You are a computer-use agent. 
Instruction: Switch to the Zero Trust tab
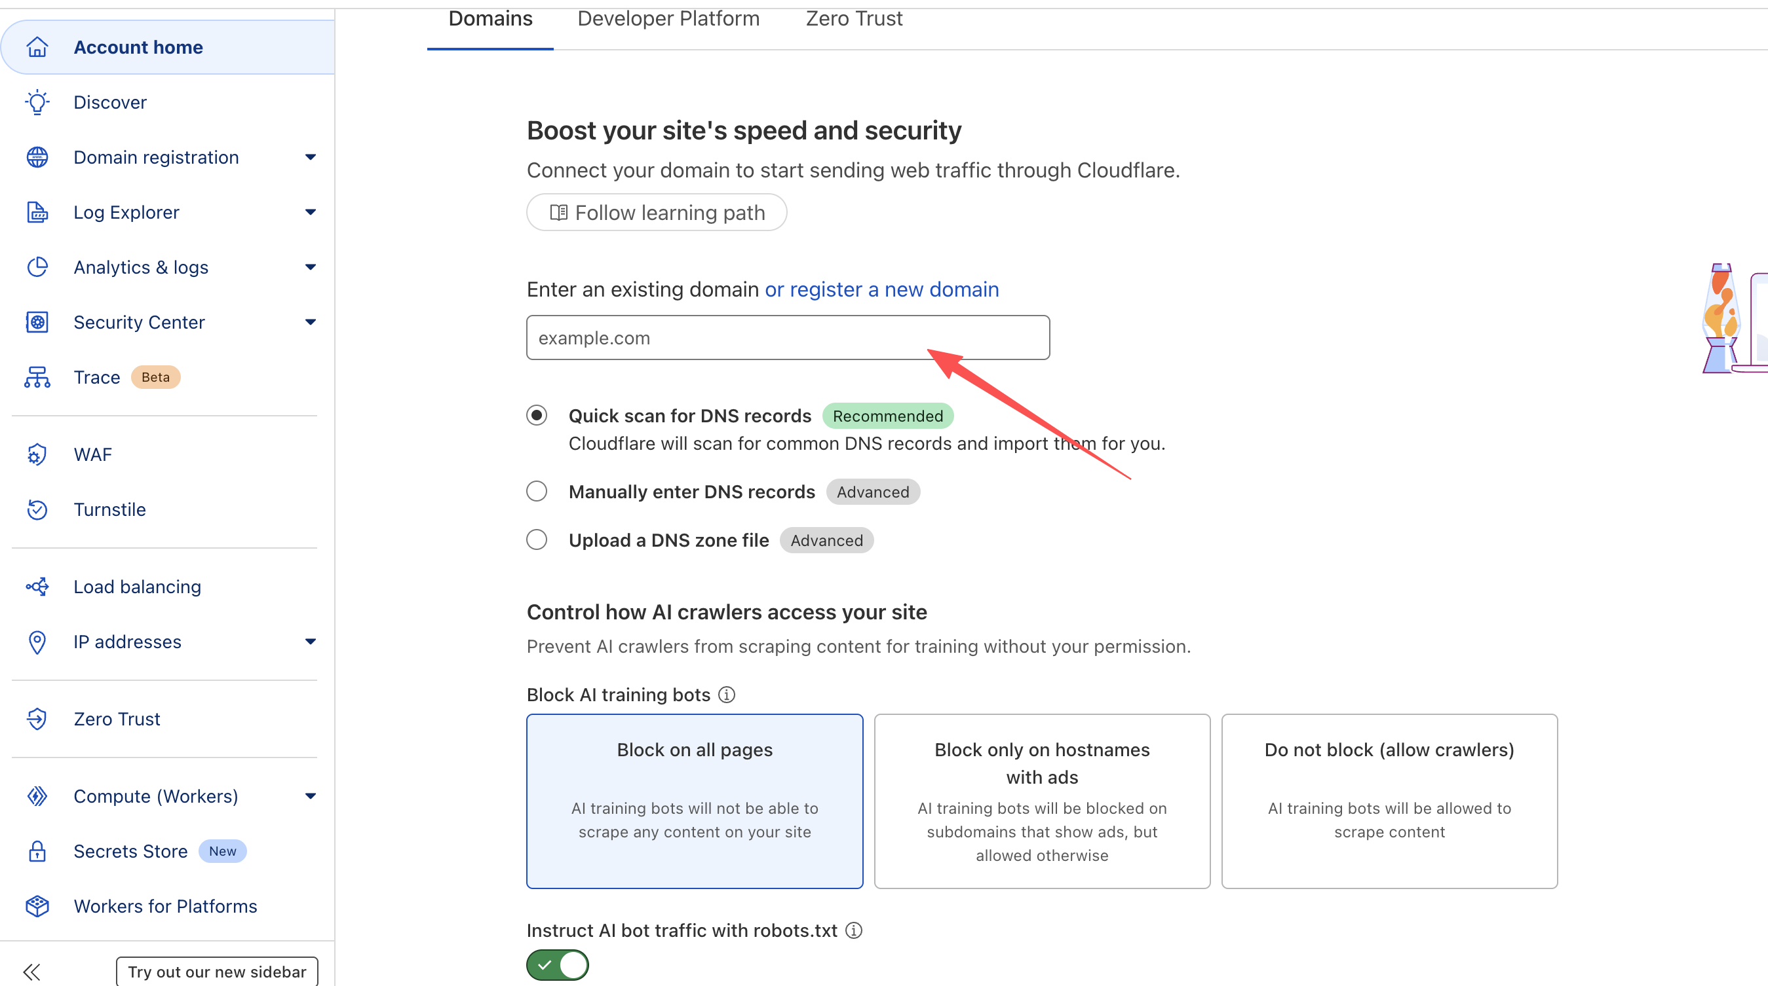[854, 19]
